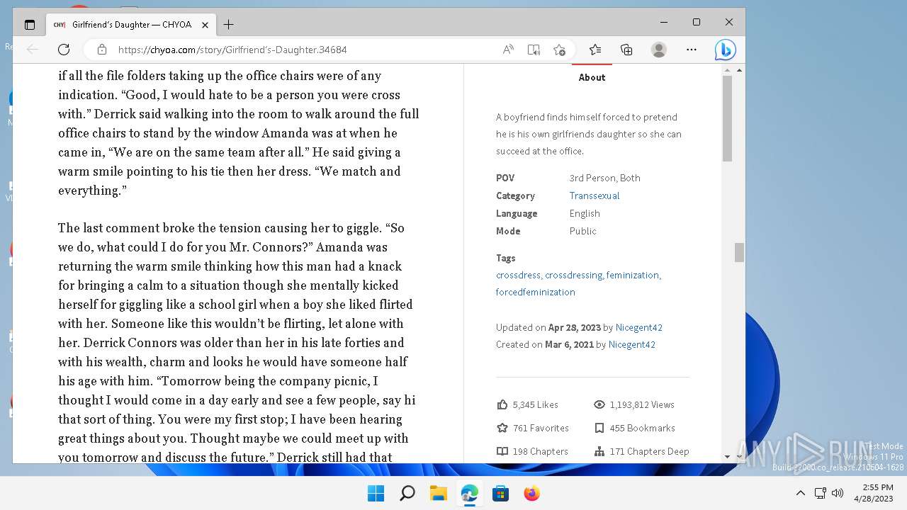Click the eye Views icon
Viewport: 907px width, 510px height.
click(x=599, y=404)
